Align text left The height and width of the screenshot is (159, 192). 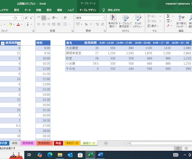pyautogui.click(x=39, y=24)
